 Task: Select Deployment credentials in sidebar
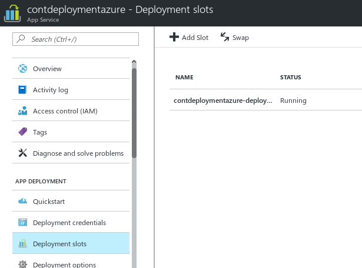[x=69, y=223]
